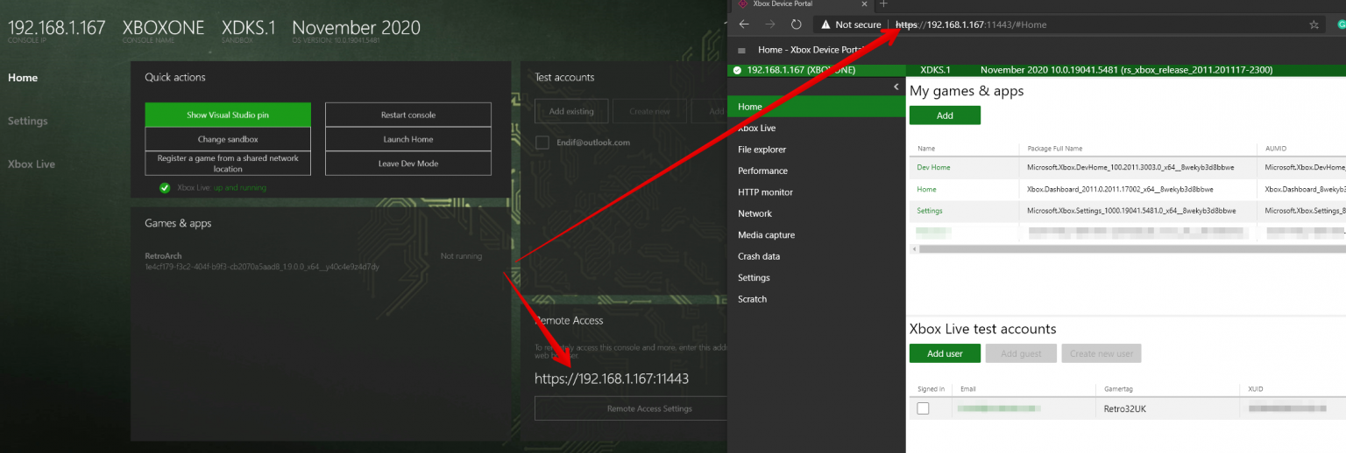Click Create new test account button

pyautogui.click(x=648, y=111)
